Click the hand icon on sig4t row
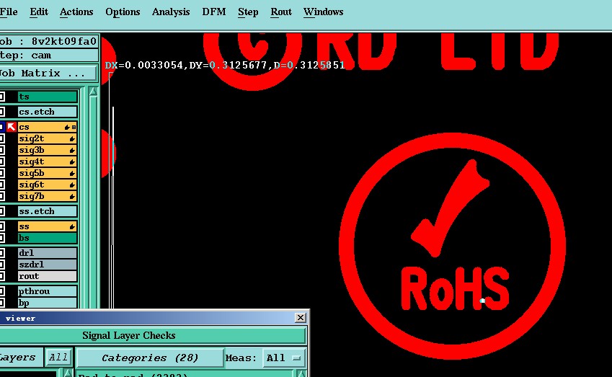 point(72,161)
